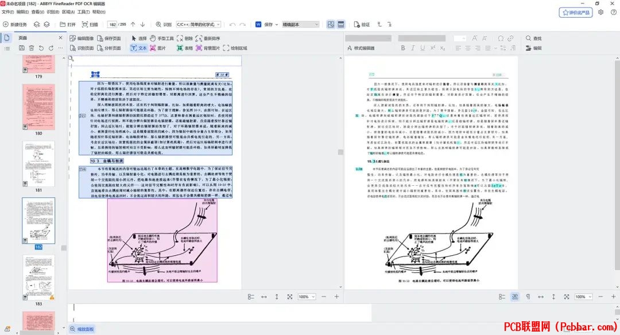Open the 查看 (View) menu
Viewport: 620px width, 335px height.
[x=37, y=12]
